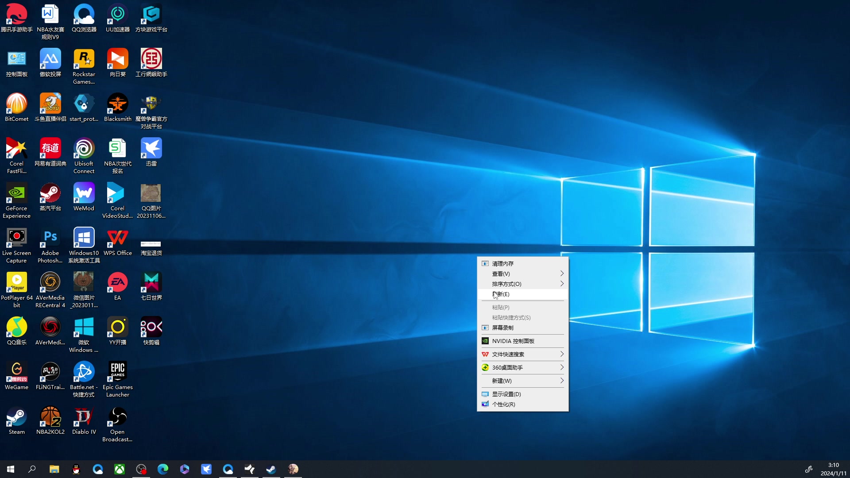Open the Xbox app on taskbar
This screenshot has height=478, width=850.
(120, 469)
